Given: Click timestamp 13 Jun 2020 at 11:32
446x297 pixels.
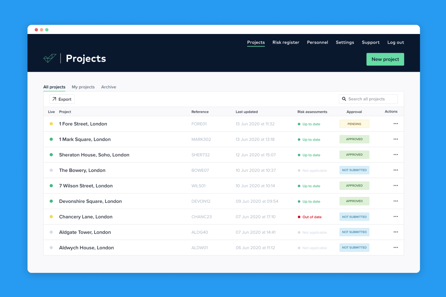Looking at the screenshot, I should coord(255,124).
